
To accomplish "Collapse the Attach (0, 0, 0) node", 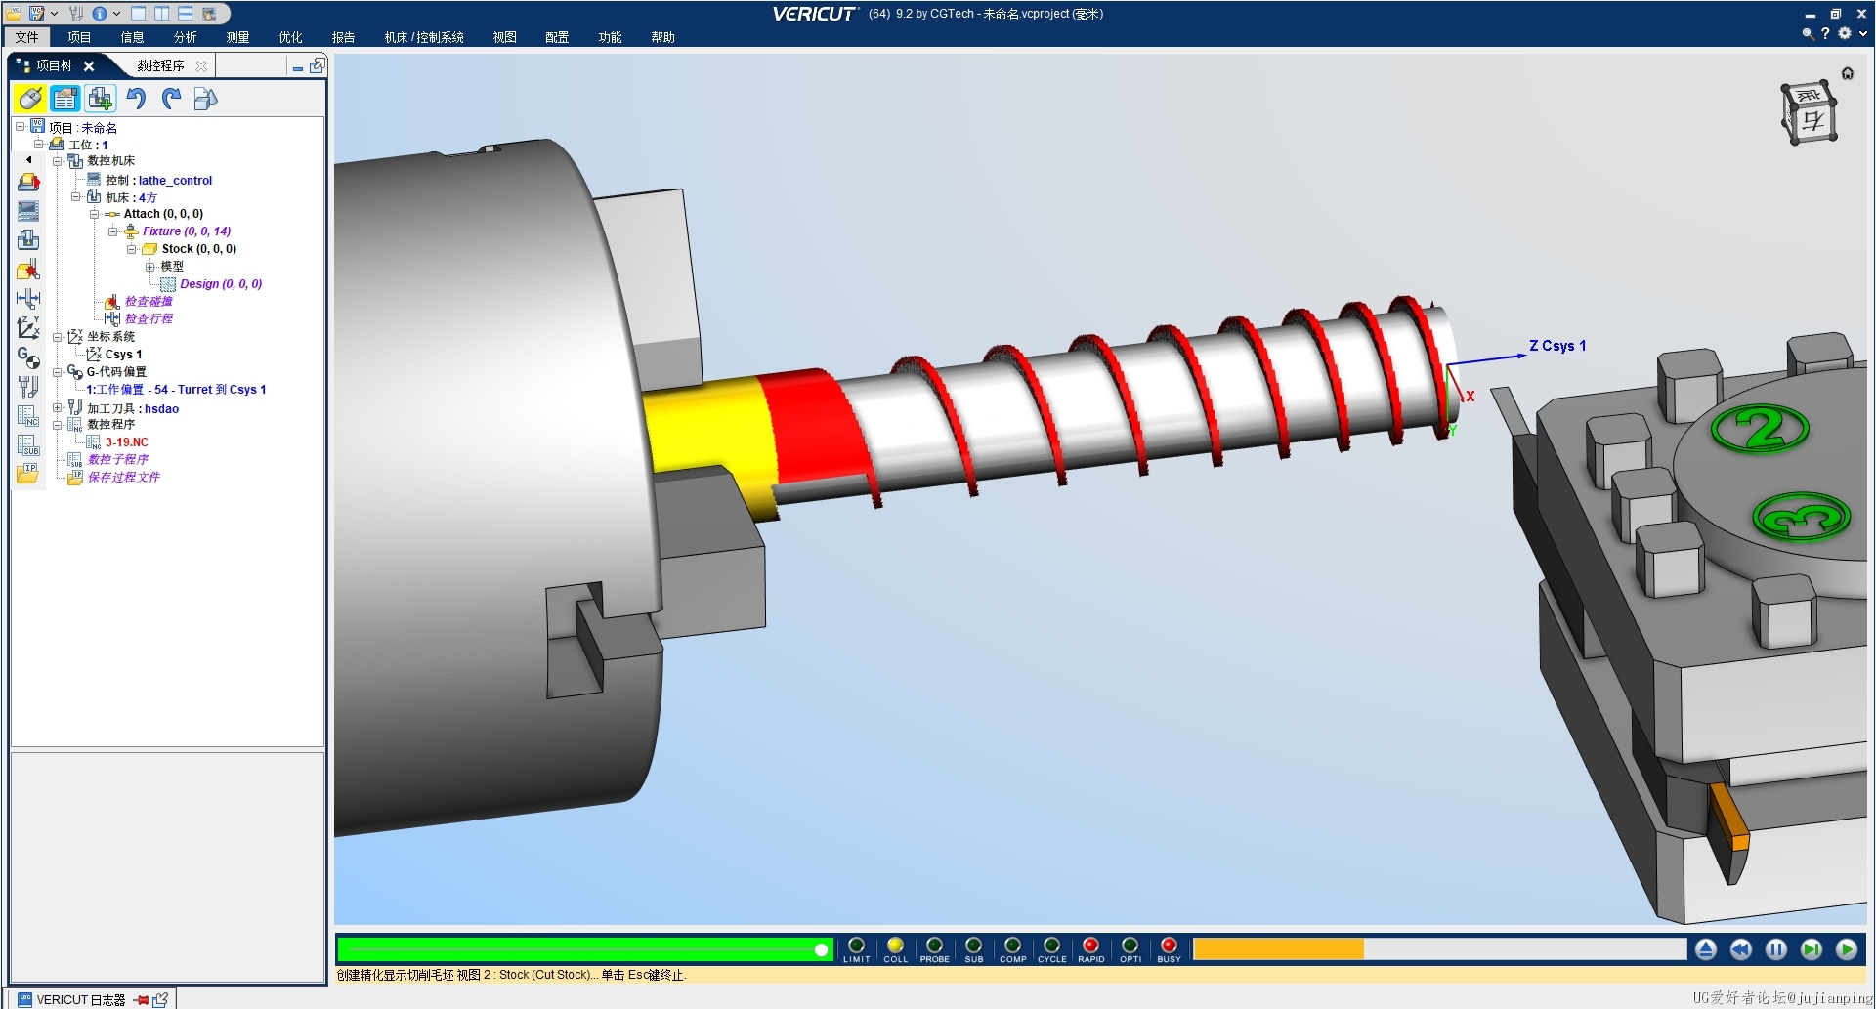I will pos(95,214).
